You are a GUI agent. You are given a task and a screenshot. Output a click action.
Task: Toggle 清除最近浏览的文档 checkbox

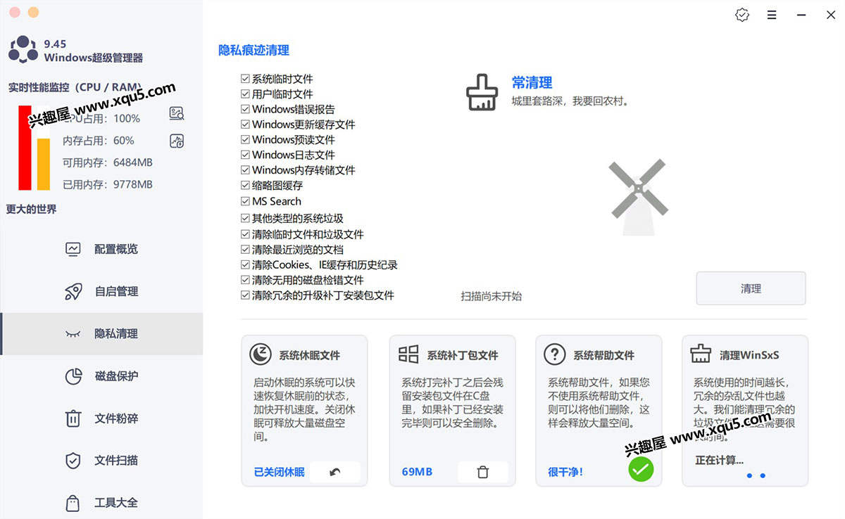tap(246, 250)
